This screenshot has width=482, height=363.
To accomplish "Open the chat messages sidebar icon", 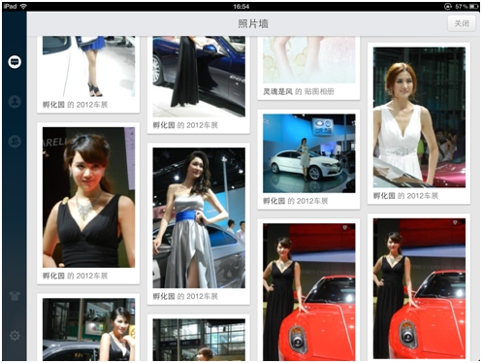I will (x=15, y=61).
